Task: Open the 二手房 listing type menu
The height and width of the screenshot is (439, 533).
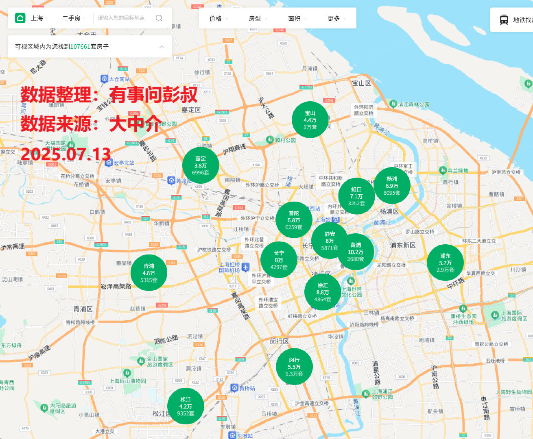Action: pos(72,18)
